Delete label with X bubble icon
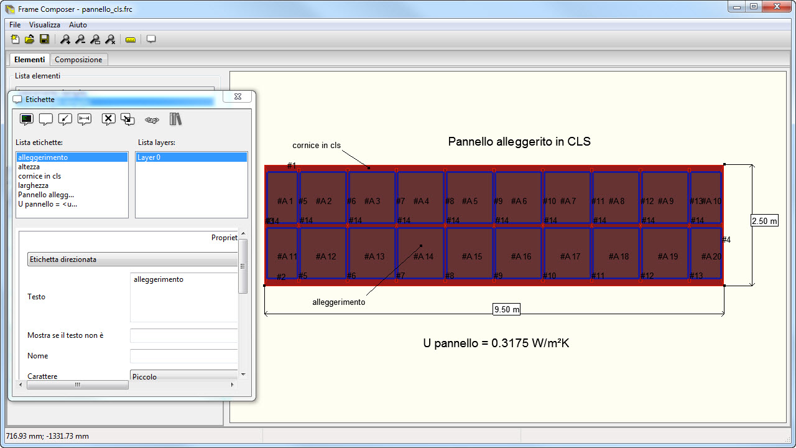Image resolution: width=796 pixels, height=448 pixels. (108, 119)
